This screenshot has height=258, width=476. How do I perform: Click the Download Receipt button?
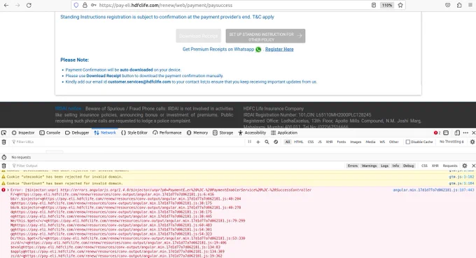199,36
